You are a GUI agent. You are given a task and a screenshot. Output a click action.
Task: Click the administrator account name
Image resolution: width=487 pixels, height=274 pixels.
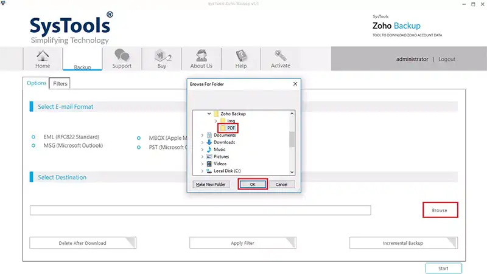click(412, 59)
